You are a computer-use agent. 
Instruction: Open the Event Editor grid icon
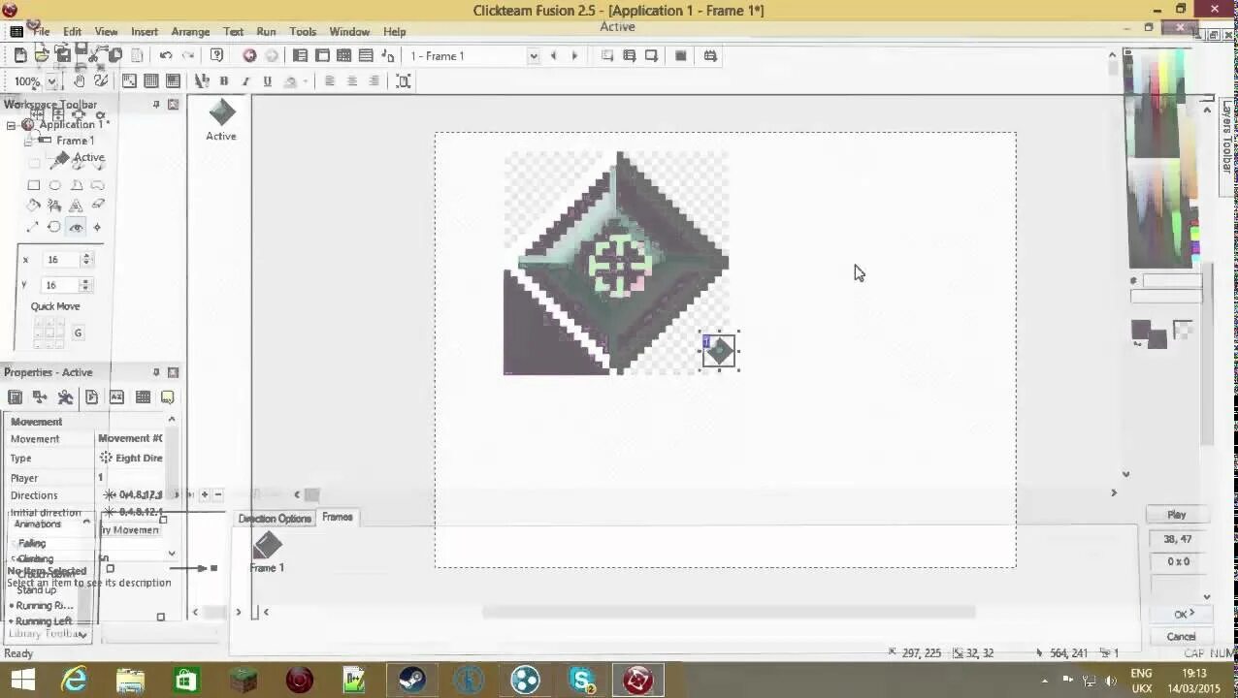(343, 55)
